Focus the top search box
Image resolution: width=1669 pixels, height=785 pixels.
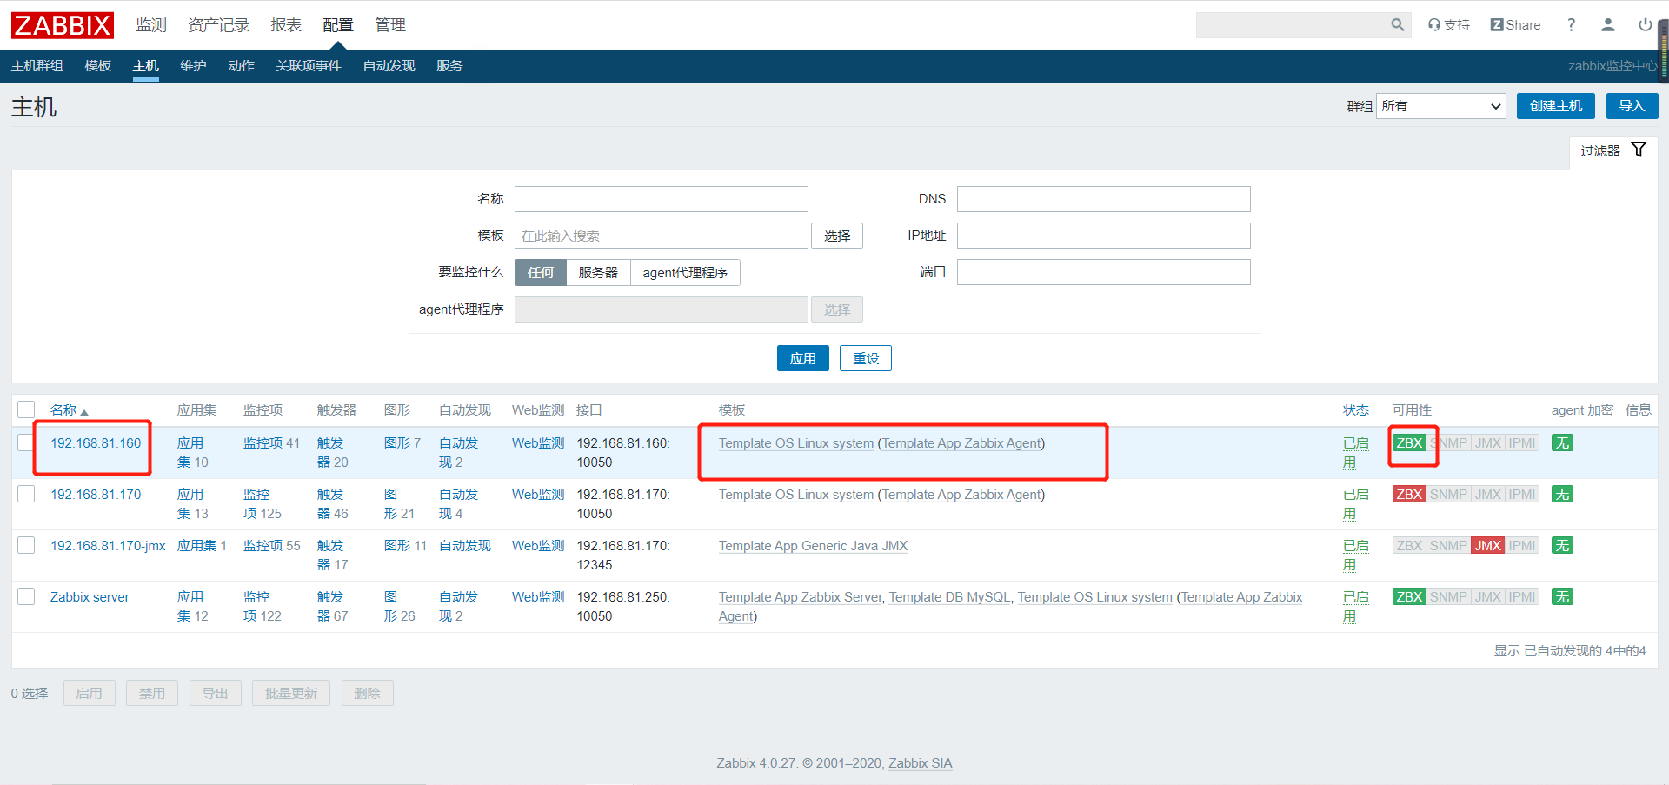[x=1292, y=25]
